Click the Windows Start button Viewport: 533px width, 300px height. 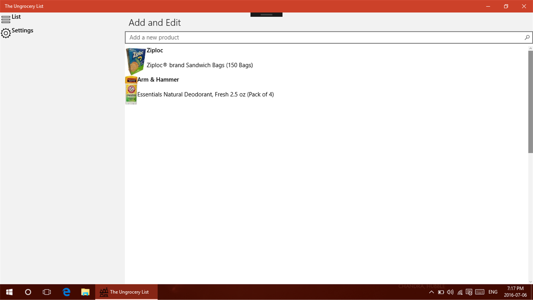pyautogui.click(x=9, y=292)
